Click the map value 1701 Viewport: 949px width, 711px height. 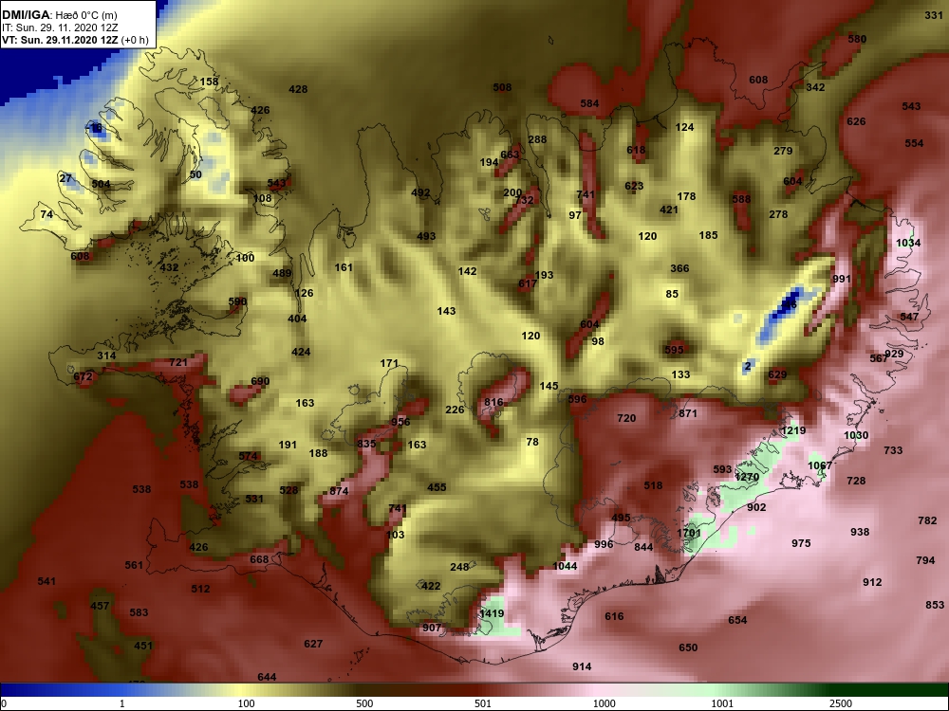689,533
